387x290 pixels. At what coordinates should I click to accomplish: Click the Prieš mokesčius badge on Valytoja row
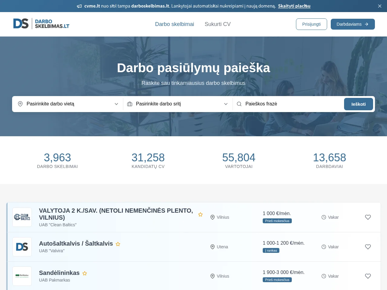(x=277, y=221)
